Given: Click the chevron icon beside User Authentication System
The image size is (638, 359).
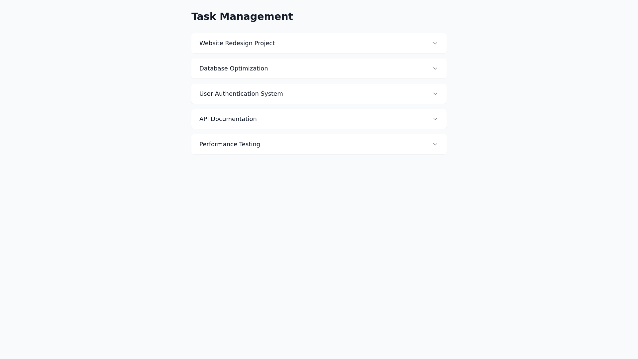Looking at the screenshot, I should point(435,94).
